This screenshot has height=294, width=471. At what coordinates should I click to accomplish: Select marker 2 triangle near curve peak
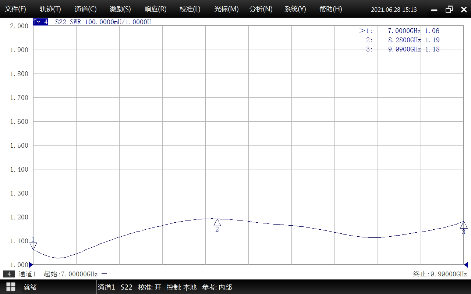click(217, 222)
